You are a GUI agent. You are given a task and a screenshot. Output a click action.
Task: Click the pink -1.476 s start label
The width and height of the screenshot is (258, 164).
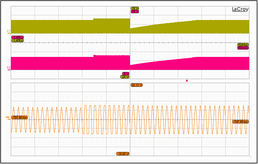pyautogui.click(x=18, y=37)
